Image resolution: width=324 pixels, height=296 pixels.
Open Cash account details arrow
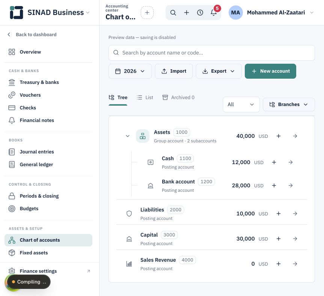point(291,162)
